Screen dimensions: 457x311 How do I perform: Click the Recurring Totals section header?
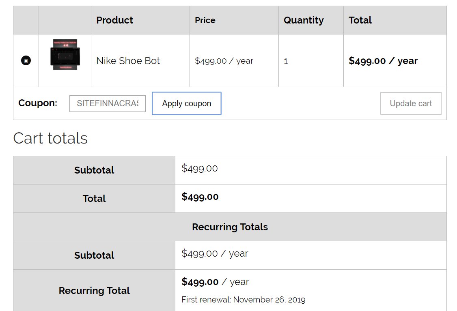[x=230, y=227]
